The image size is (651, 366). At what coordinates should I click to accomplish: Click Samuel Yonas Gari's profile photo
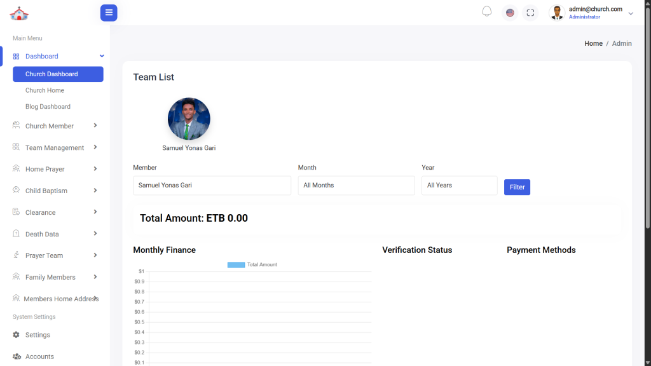(189, 119)
